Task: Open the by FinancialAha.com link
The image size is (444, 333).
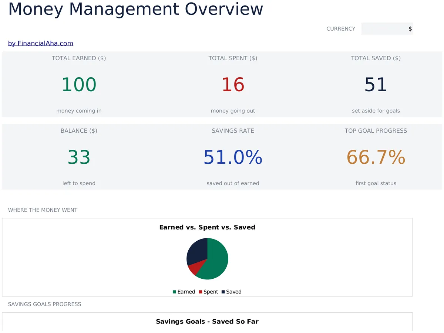Action: tap(41, 43)
